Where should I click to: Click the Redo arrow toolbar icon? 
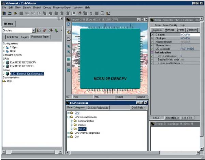coord(33,13)
